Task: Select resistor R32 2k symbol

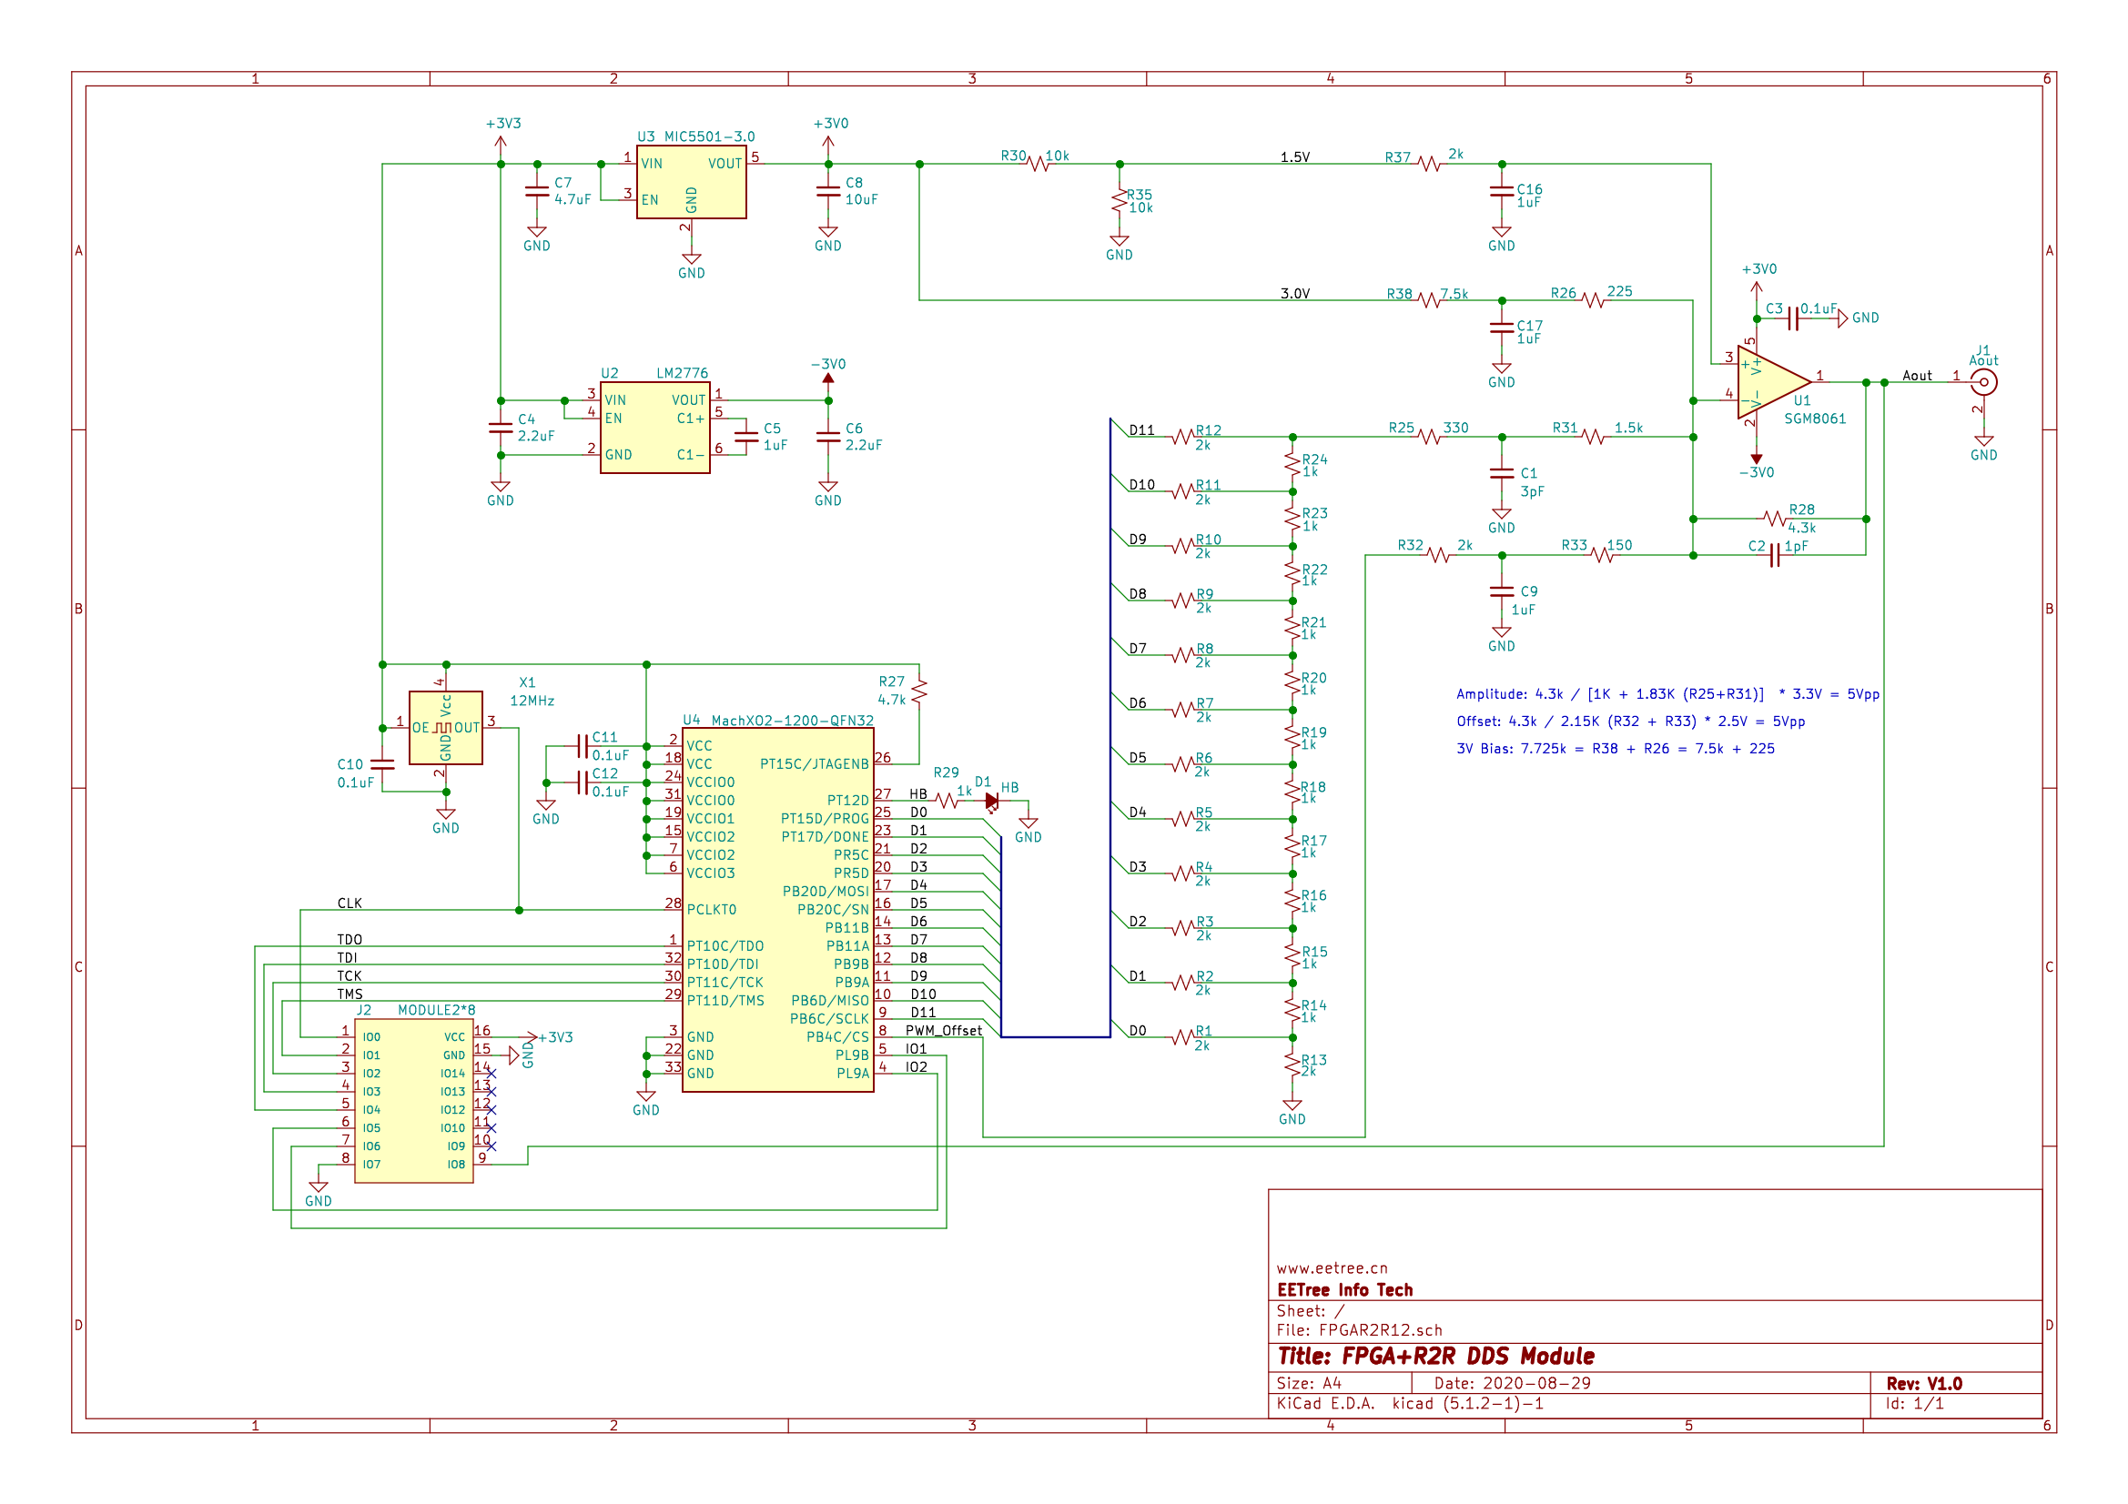Action: pyautogui.click(x=1438, y=555)
